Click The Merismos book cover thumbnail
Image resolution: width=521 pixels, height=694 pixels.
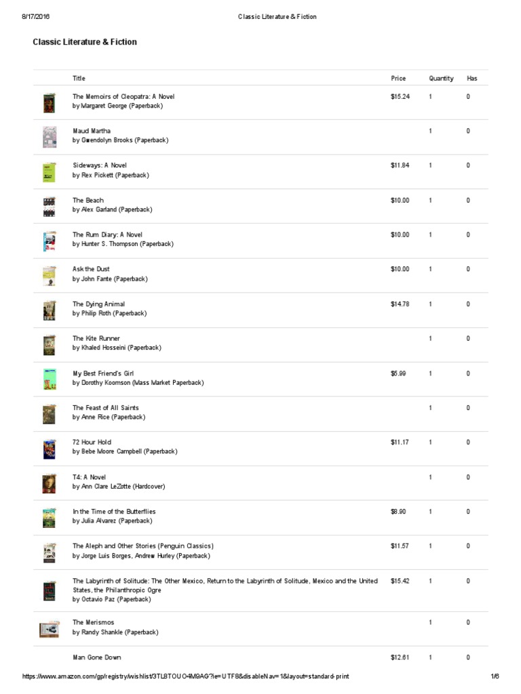[x=49, y=629]
